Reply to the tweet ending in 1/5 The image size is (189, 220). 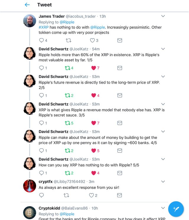[x=41, y=68]
